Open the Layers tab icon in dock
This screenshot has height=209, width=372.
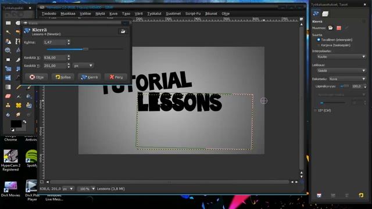[x=325, y=14]
